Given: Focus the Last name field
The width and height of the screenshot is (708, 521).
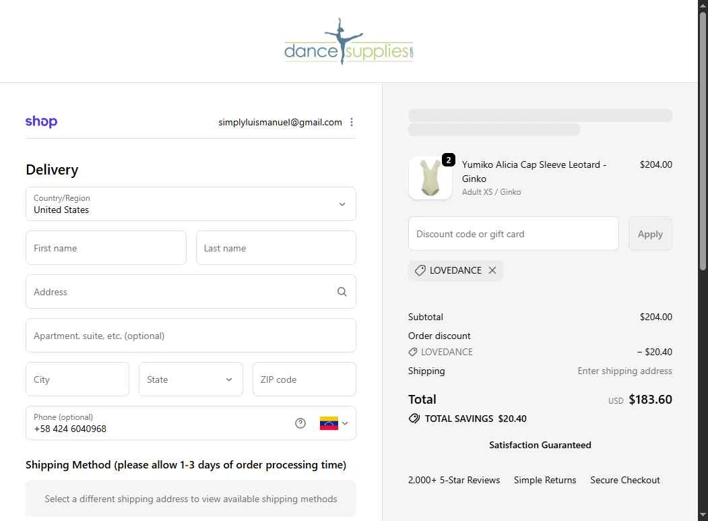Looking at the screenshot, I should tap(276, 247).
